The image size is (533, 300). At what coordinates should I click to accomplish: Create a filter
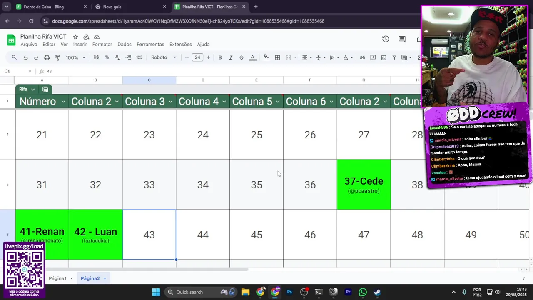click(x=394, y=57)
